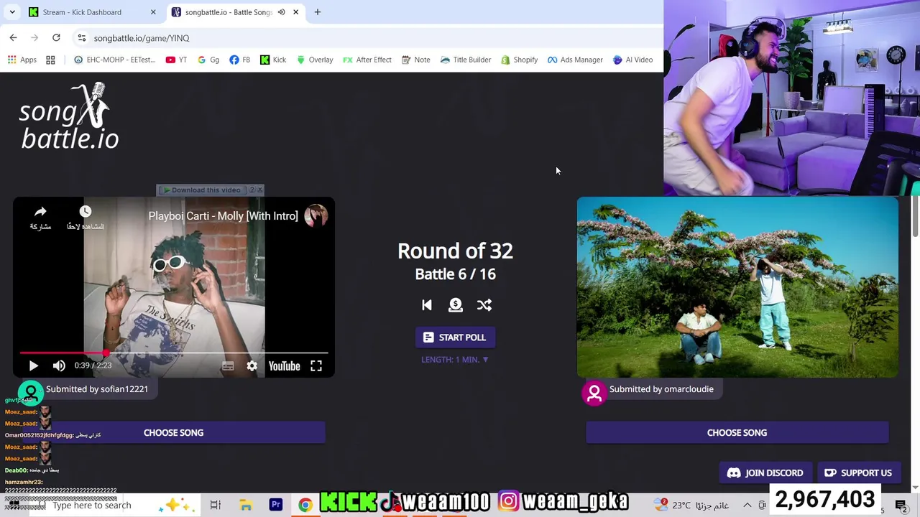Click SUPPORT US button
The height and width of the screenshot is (517, 920).
858,472
